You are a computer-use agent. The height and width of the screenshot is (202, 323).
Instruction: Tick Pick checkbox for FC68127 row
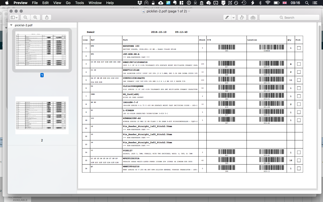coord(299,152)
